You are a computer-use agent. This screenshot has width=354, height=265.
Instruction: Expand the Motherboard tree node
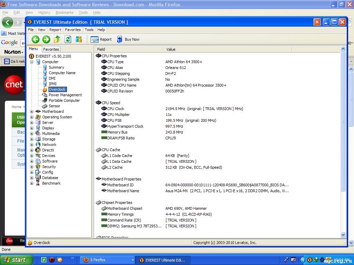pyautogui.click(x=32, y=111)
